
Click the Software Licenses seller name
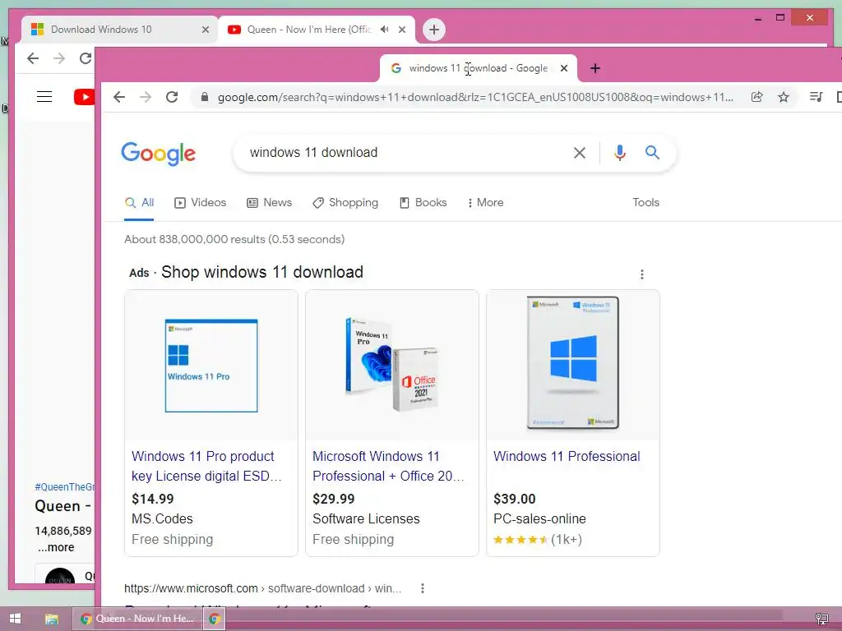[x=366, y=519]
